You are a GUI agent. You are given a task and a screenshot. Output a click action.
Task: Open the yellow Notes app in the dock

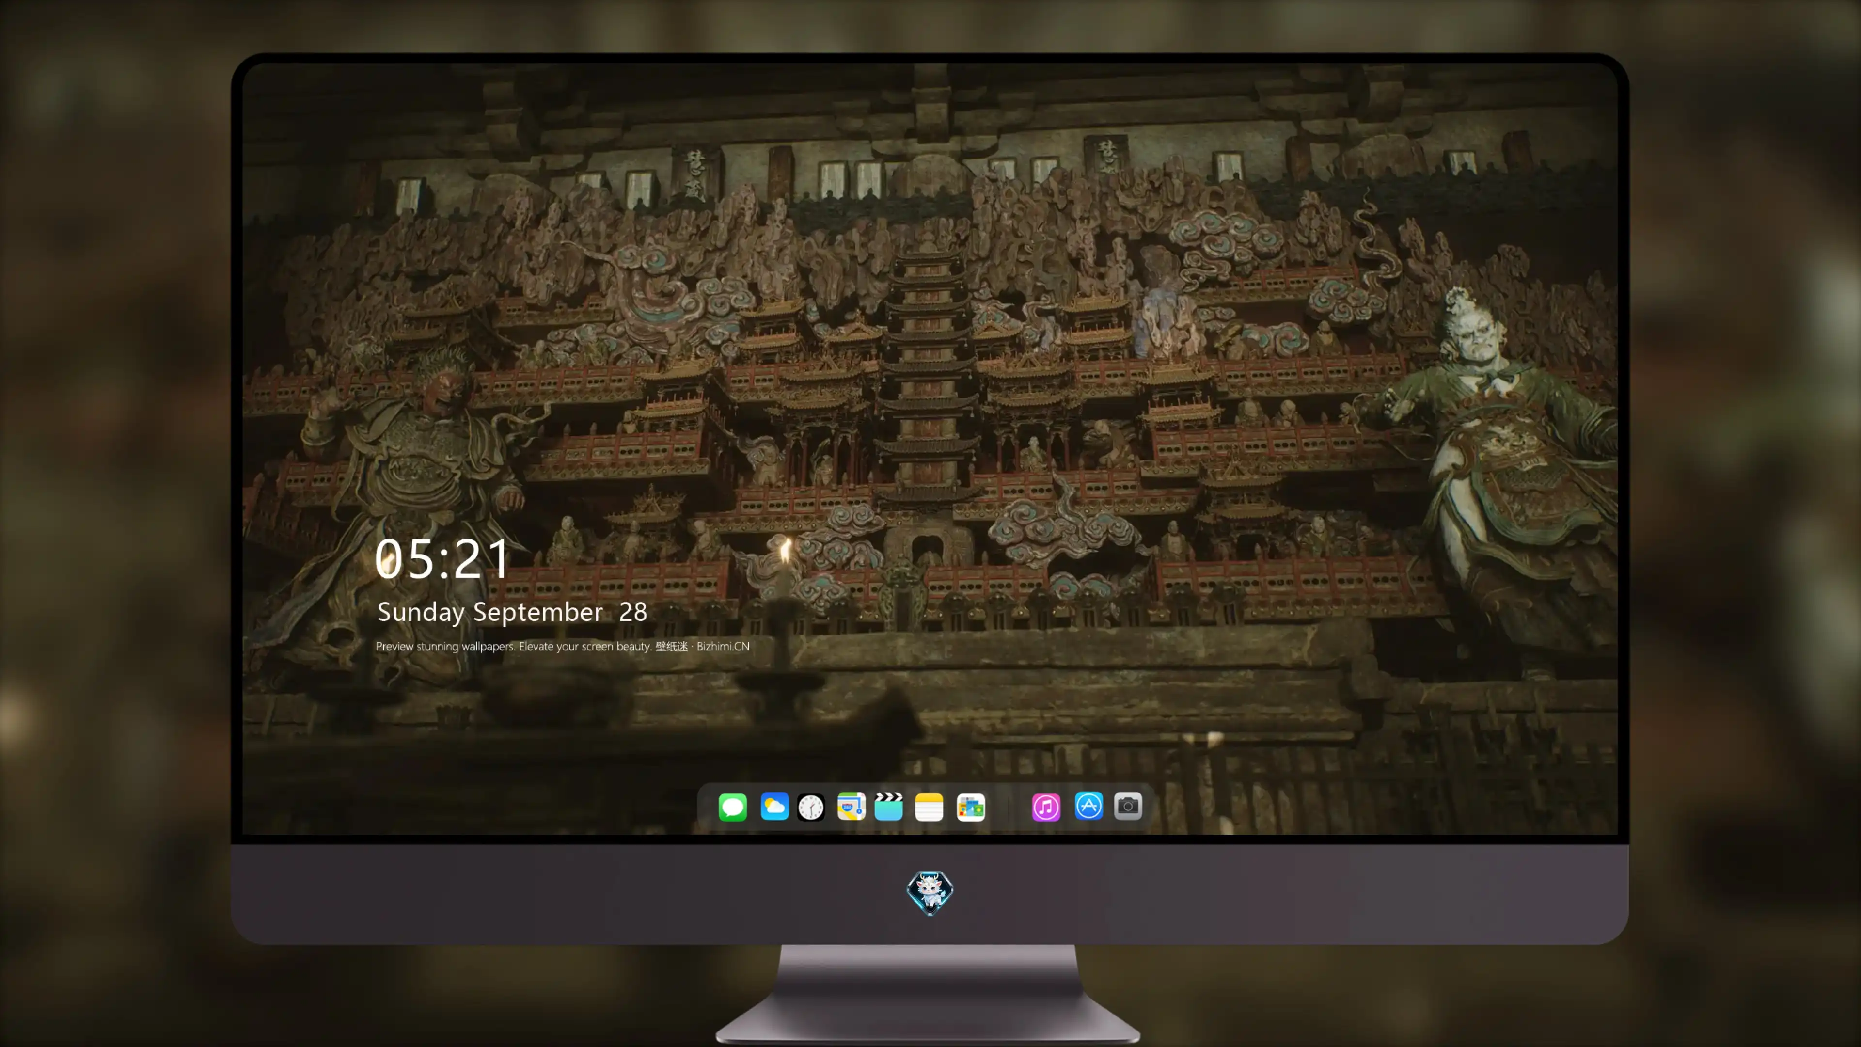pos(929,807)
